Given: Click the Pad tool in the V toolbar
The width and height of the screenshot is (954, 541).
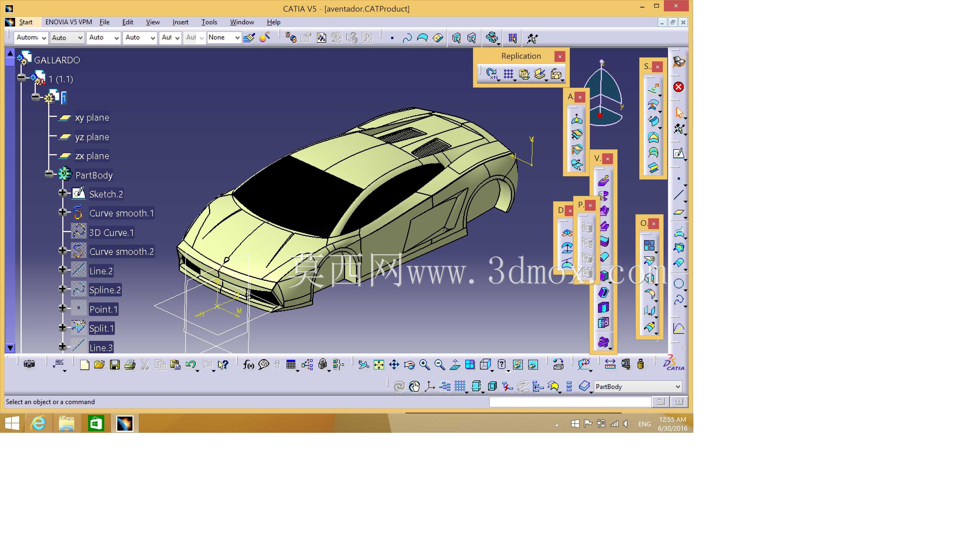Looking at the screenshot, I should (x=603, y=181).
